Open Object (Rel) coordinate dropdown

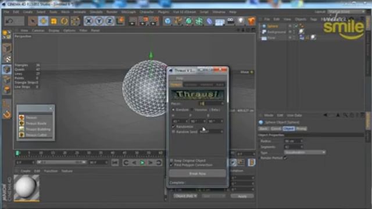[185, 196]
